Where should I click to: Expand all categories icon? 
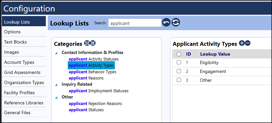click(87, 43)
